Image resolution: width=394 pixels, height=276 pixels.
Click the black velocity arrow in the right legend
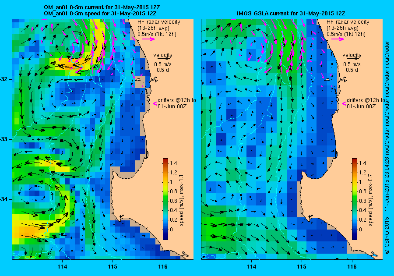[x=354, y=58]
